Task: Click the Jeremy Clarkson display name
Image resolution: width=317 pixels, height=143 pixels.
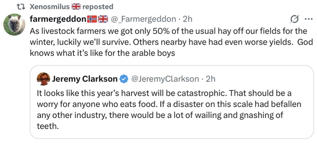Action: pos(85,79)
